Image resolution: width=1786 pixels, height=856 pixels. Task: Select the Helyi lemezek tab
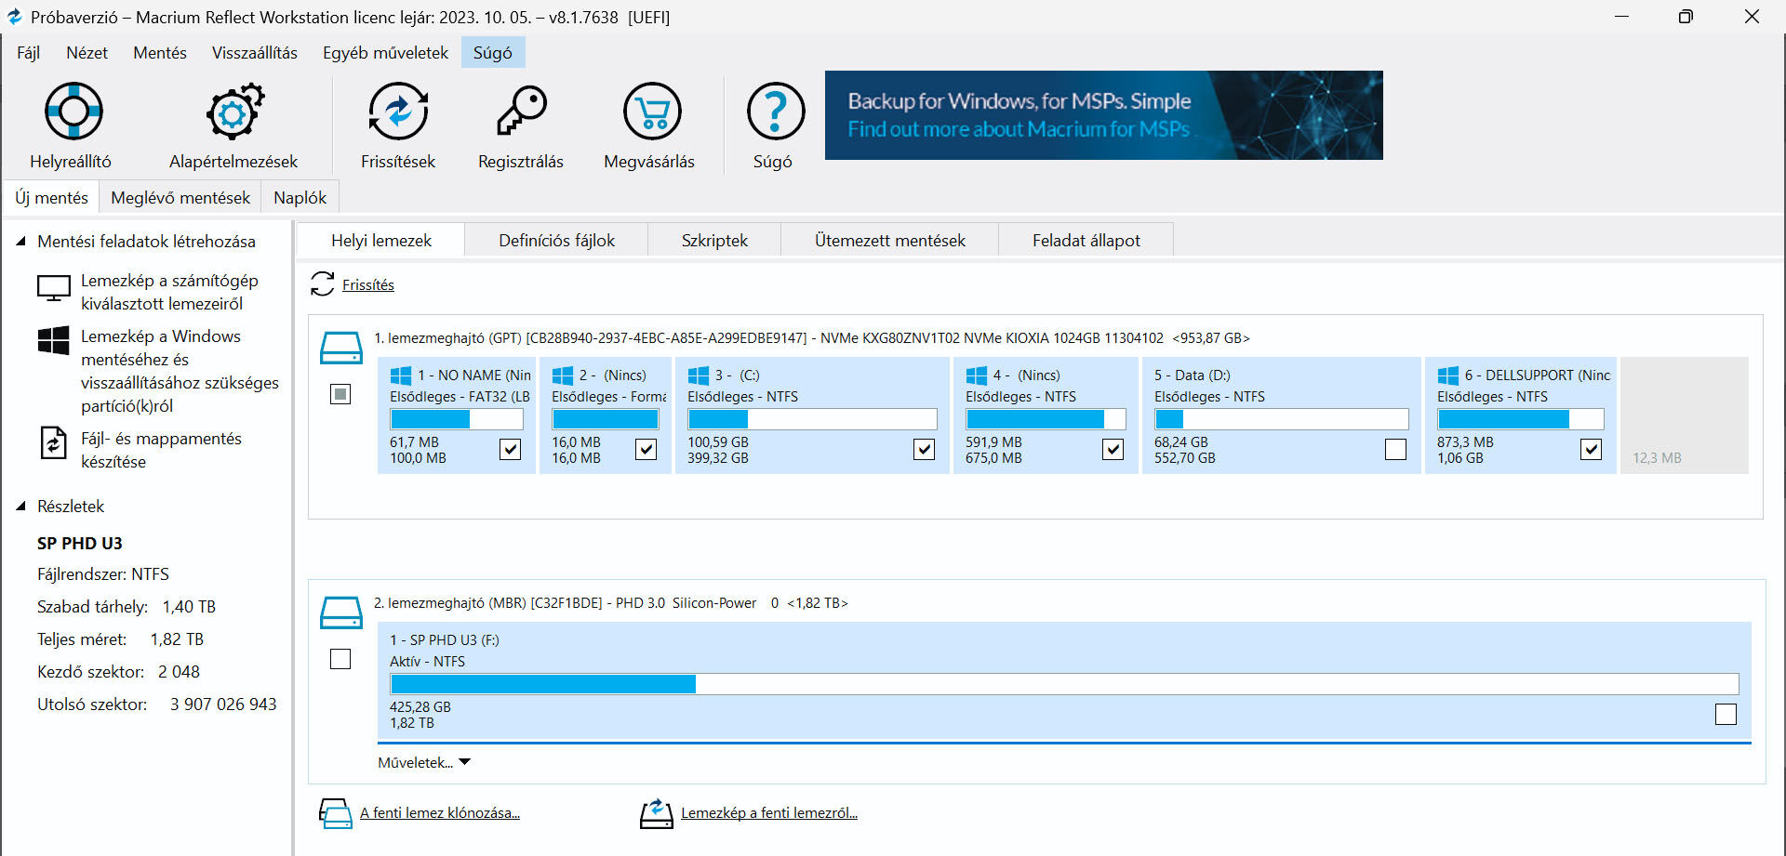pos(381,241)
